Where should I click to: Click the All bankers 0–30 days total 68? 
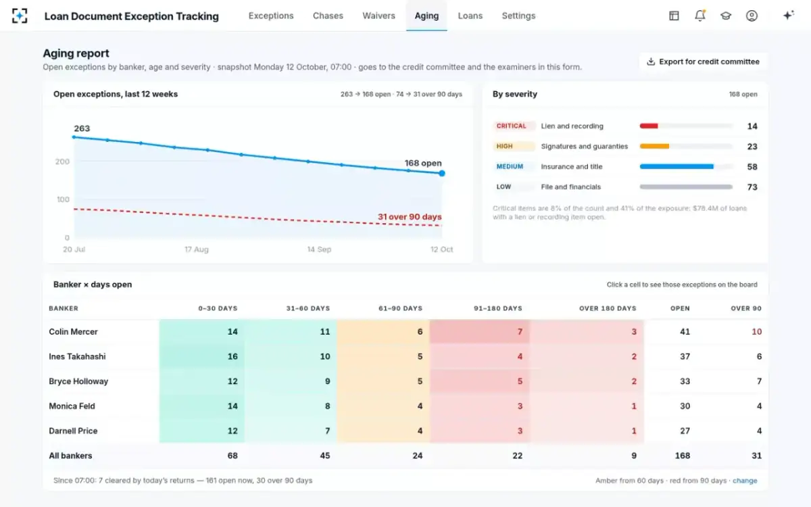(232, 456)
